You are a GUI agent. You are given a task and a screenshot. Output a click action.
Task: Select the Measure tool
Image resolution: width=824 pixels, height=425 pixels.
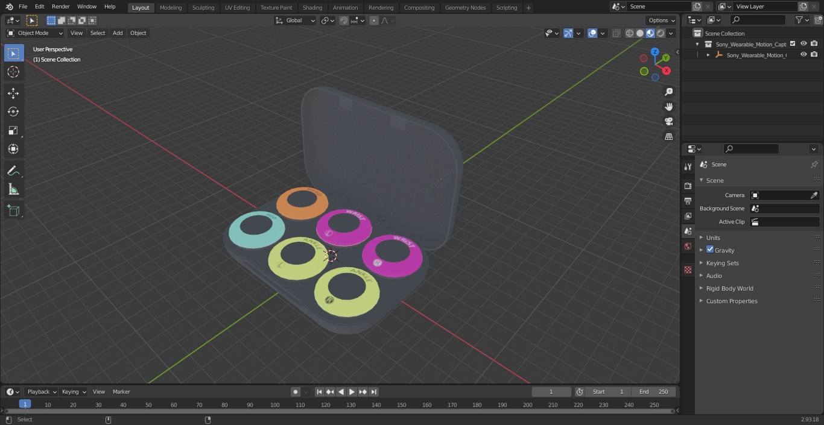[x=13, y=189]
